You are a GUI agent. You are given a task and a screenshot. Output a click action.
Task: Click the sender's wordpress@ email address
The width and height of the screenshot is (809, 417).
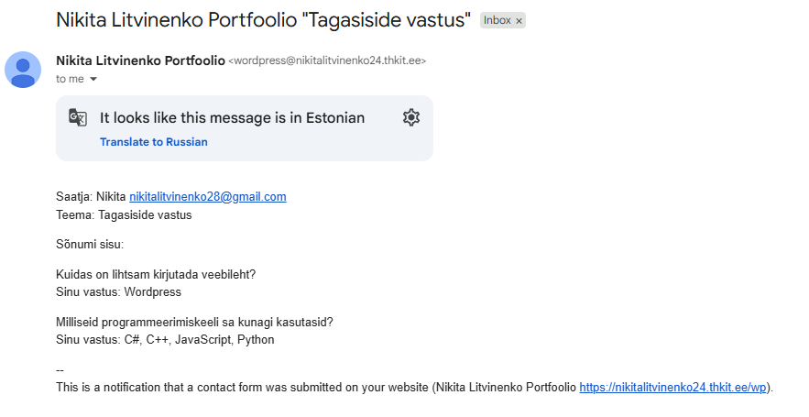click(x=327, y=61)
